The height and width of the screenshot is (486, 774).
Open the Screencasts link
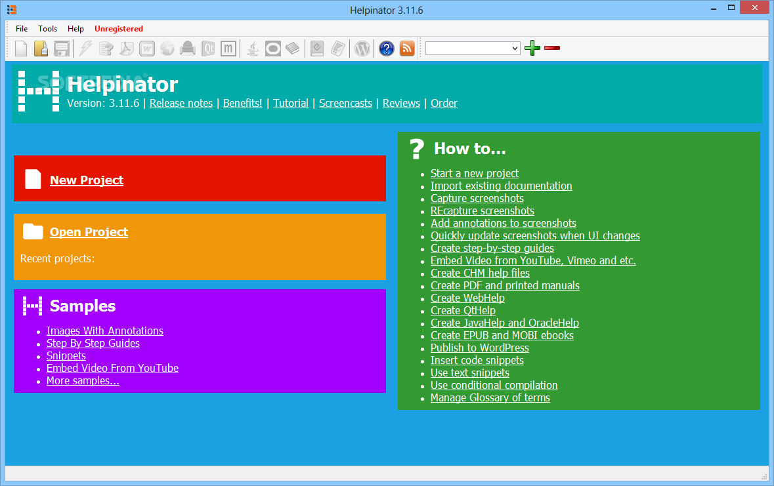[x=345, y=103]
